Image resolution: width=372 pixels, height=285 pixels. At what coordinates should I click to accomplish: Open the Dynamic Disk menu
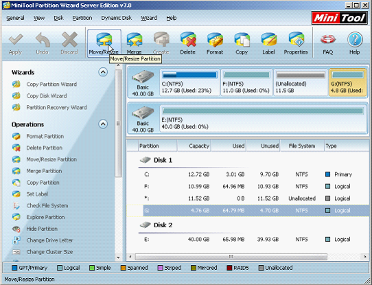(116, 18)
